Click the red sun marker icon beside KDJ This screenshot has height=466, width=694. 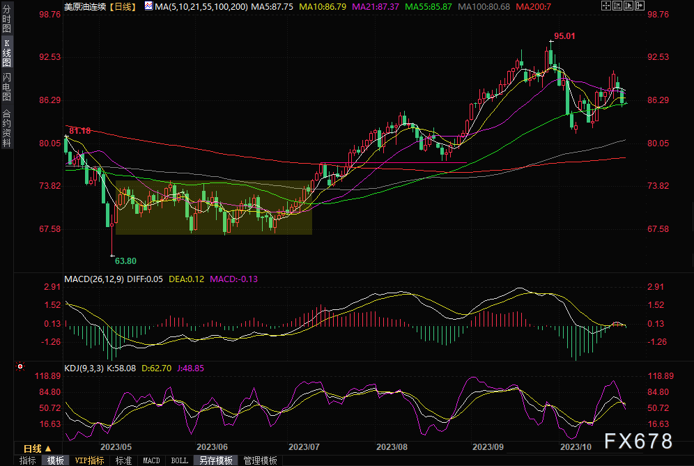pos(20,366)
